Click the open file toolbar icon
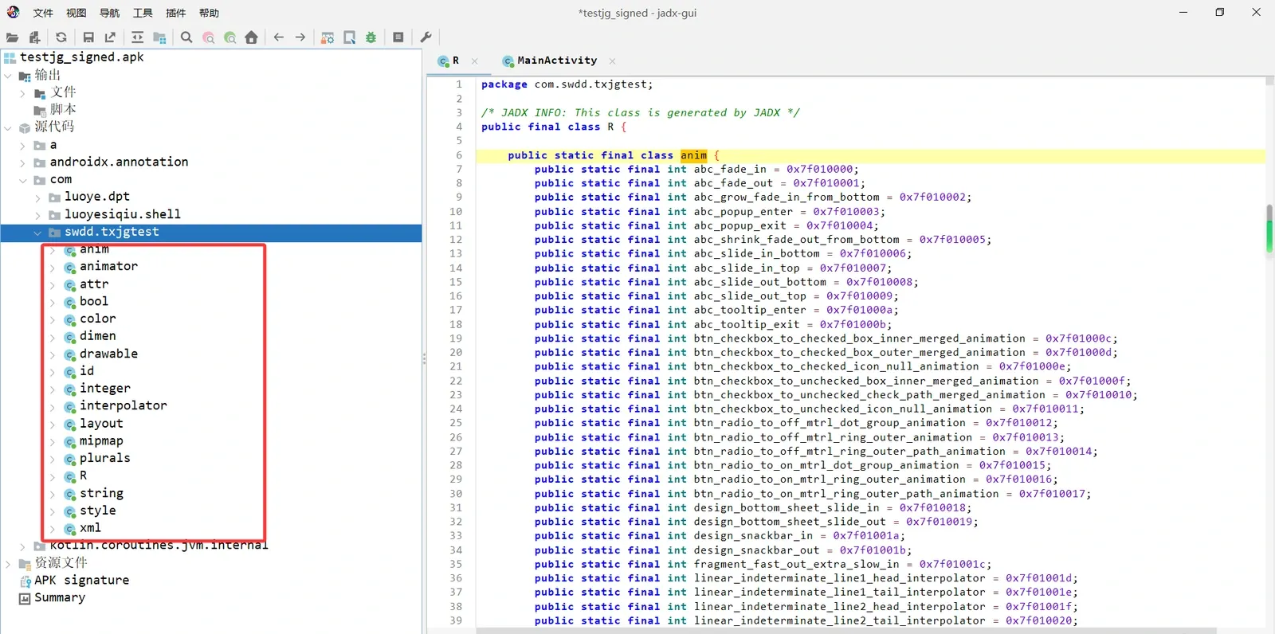The height and width of the screenshot is (634, 1275). tap(12, 37)
